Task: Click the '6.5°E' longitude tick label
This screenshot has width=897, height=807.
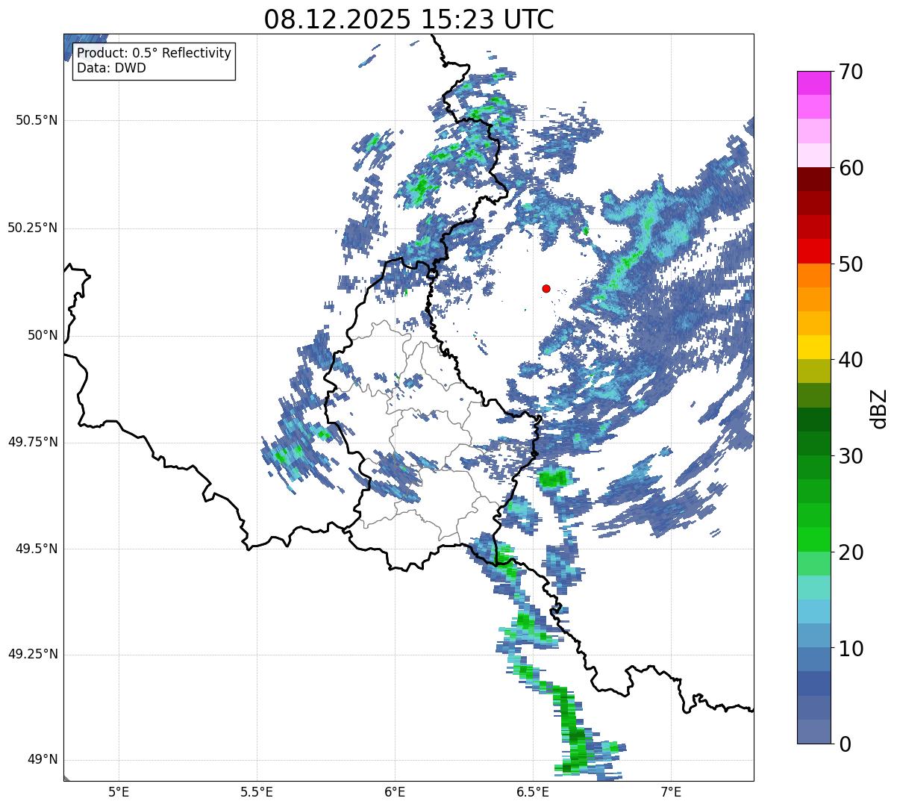Action: click(x=533, y=792)
